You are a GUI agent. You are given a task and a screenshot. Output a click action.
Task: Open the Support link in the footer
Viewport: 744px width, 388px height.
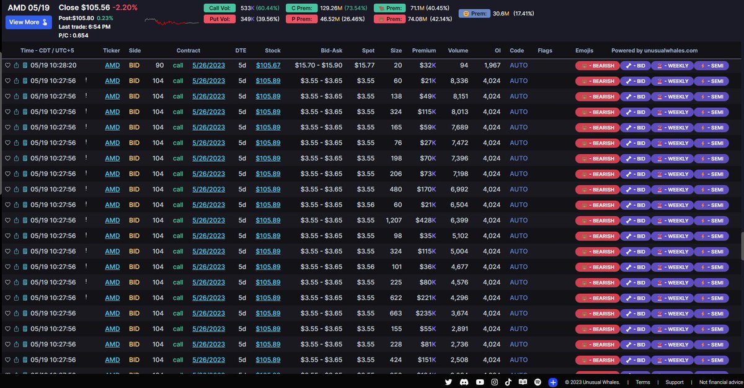[675, 382]
